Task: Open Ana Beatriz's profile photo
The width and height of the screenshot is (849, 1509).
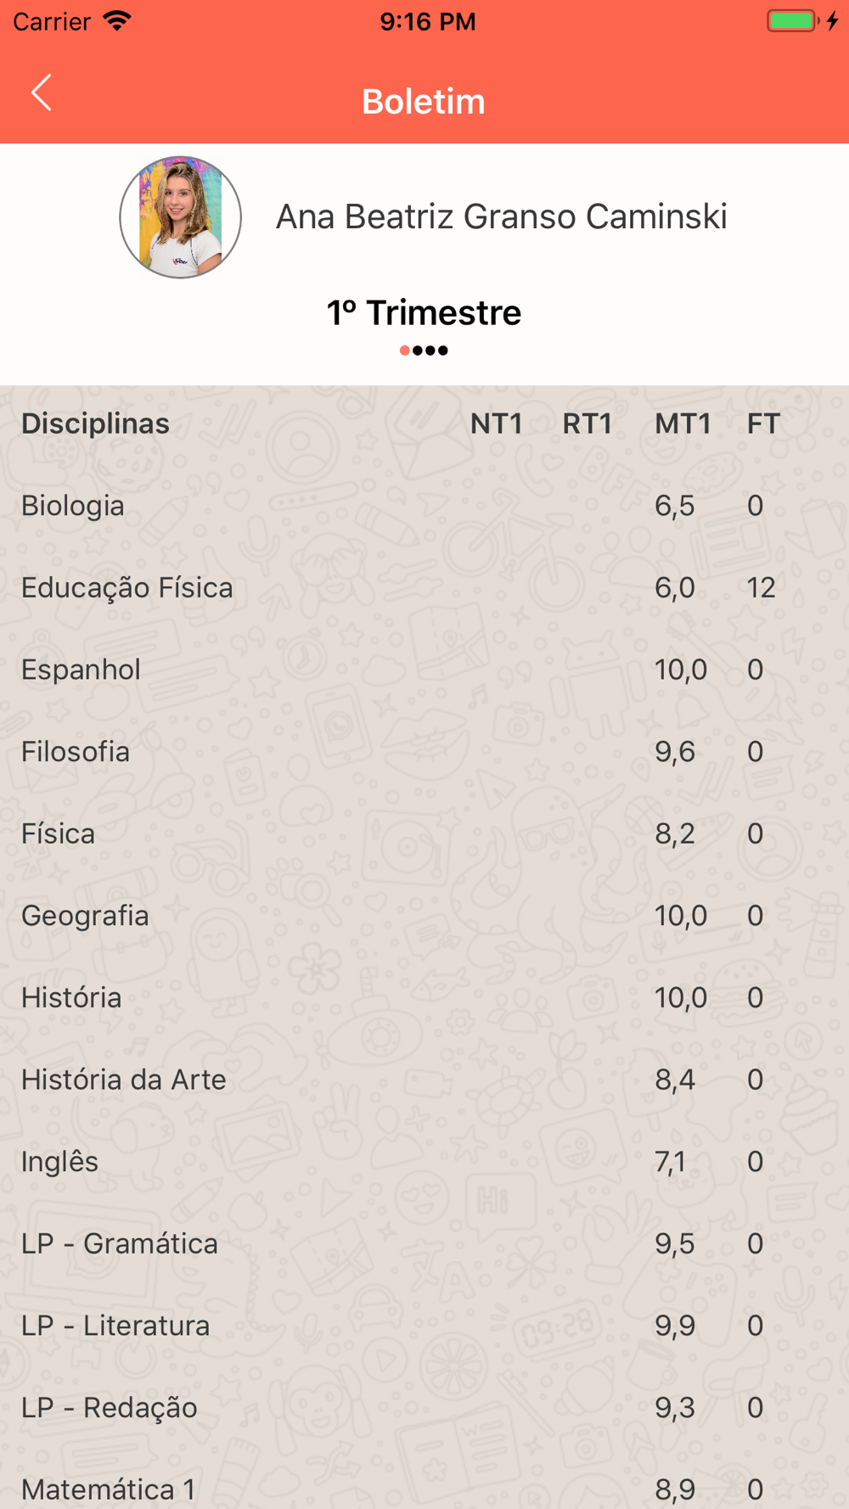Action: click(x=180, y=217)
